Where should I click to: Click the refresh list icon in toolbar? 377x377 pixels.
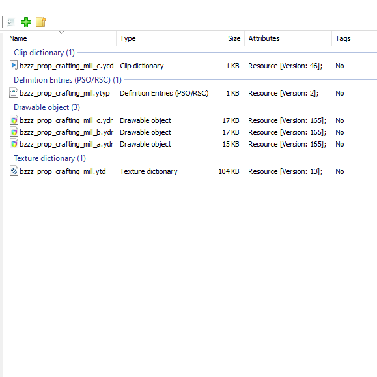10,22
